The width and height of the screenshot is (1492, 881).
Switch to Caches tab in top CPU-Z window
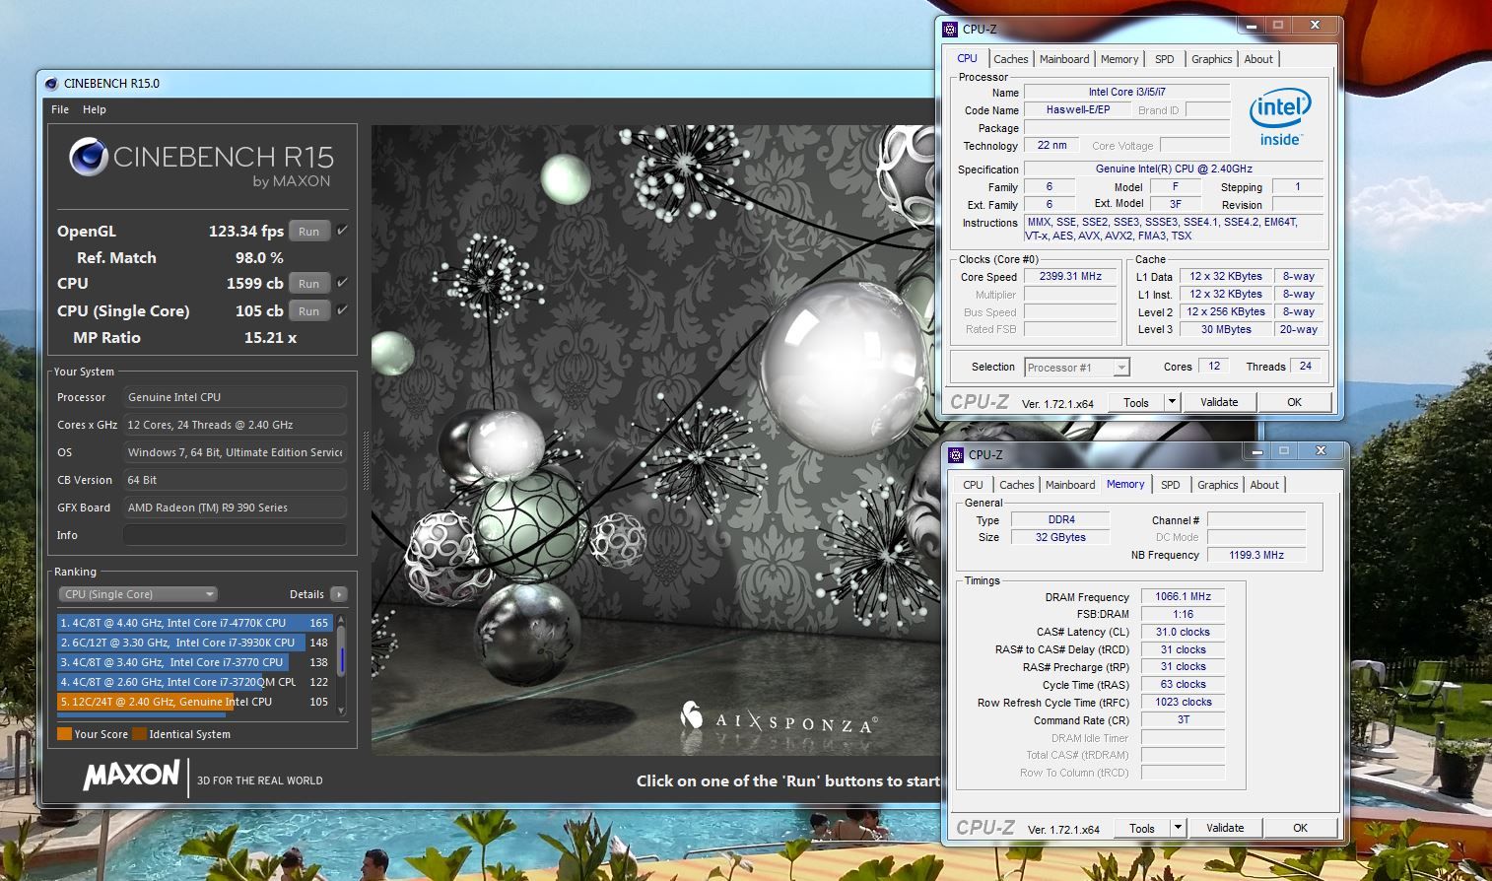pos(1011,59)
